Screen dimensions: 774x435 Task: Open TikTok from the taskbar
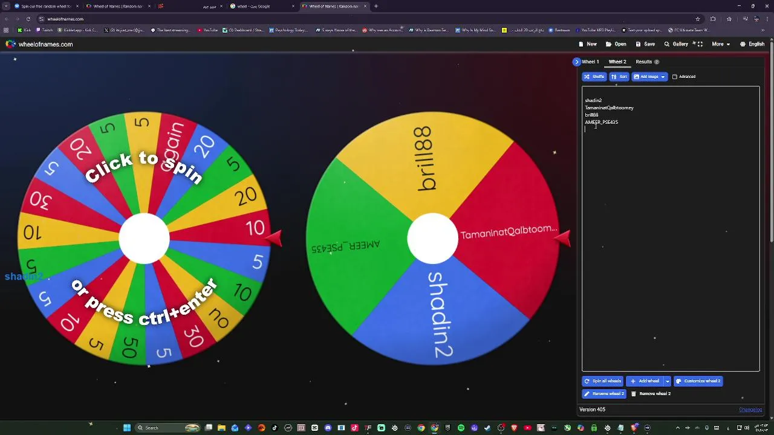point(275,428)
